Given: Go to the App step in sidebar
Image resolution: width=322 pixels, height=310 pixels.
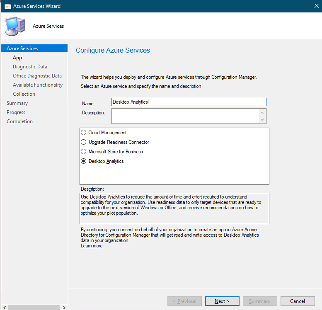Looking at the screenshot, I should [x=17, y=58].
